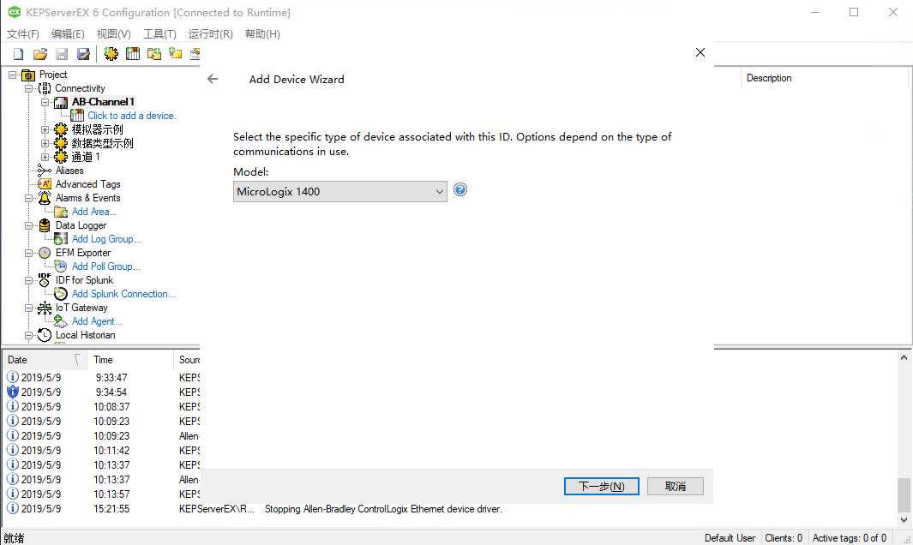
Task: Click the greyed-out Save toolbar icon
Action: (x=62, y=54)
